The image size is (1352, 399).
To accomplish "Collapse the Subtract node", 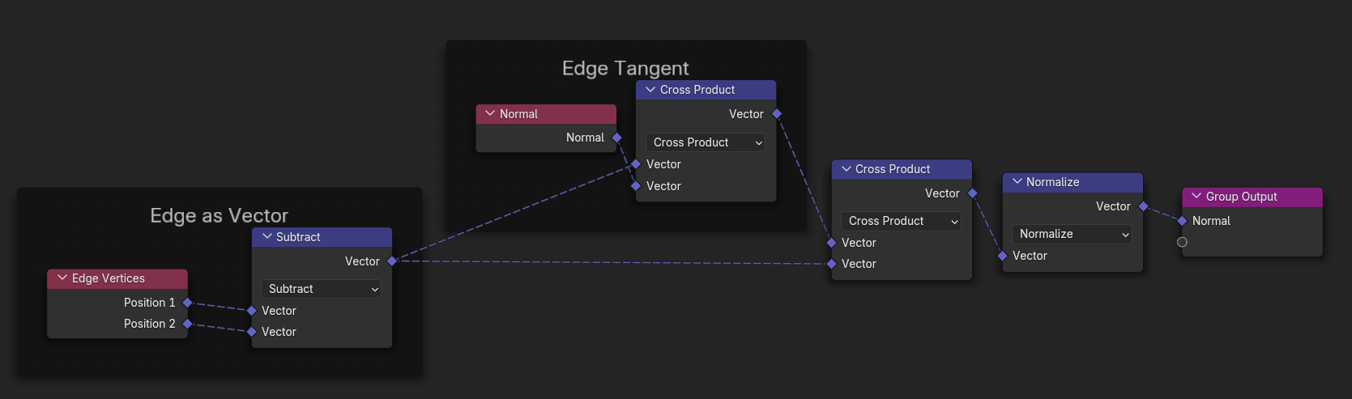I will [267, 236].
